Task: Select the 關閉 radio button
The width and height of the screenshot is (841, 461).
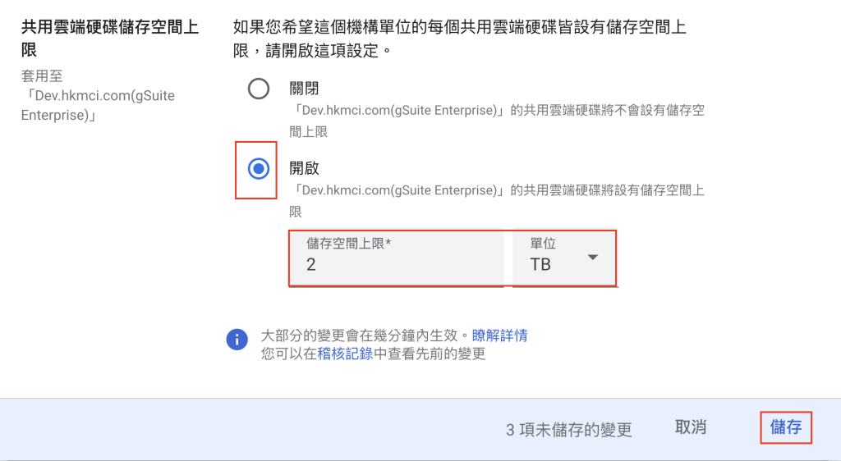Action: point(259,89)
